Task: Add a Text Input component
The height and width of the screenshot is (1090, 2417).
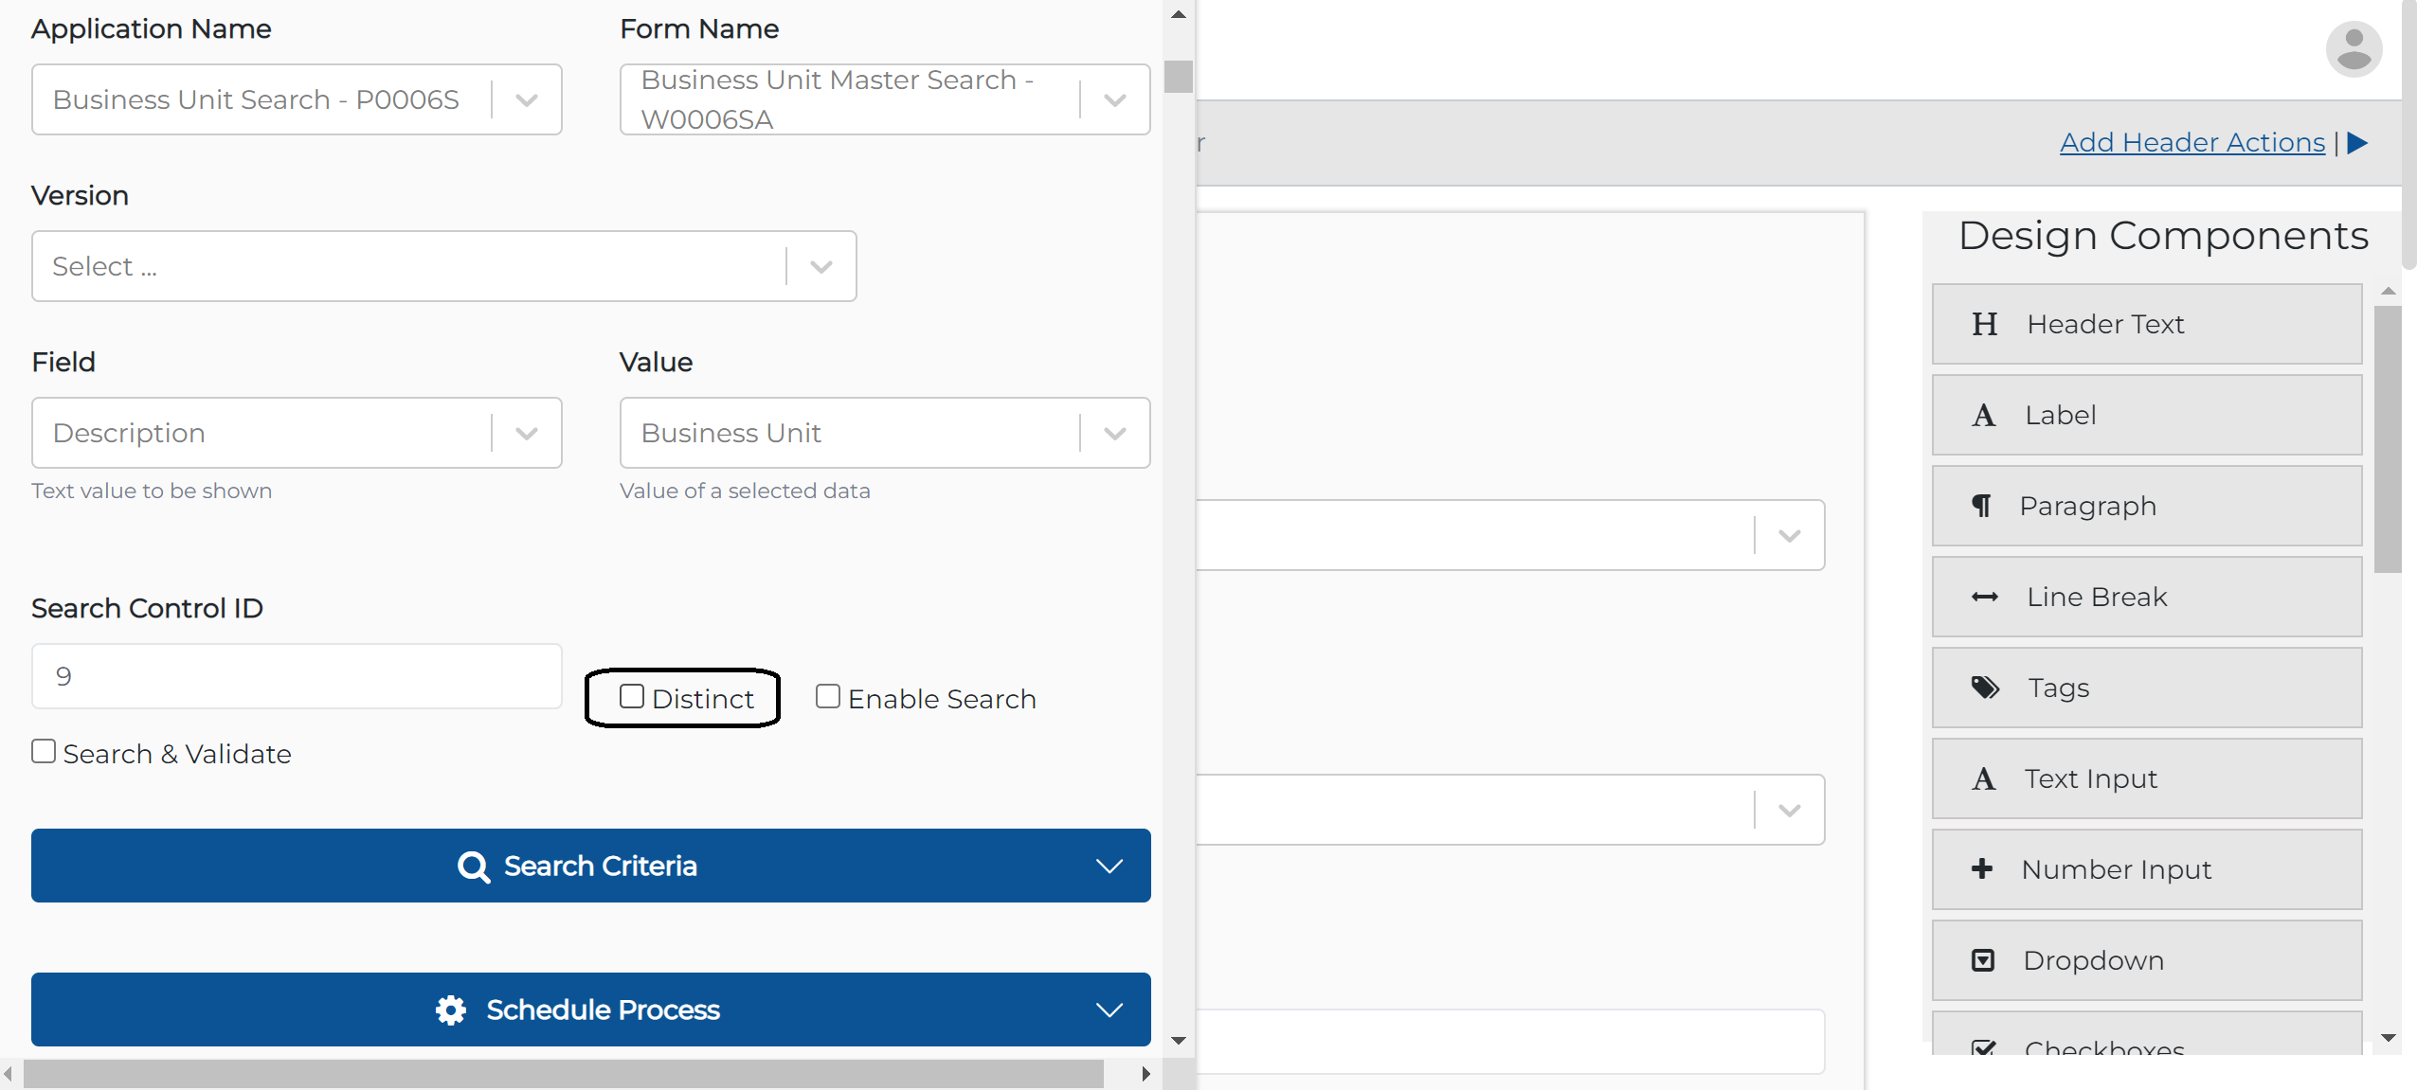Action: [2146, 778]
